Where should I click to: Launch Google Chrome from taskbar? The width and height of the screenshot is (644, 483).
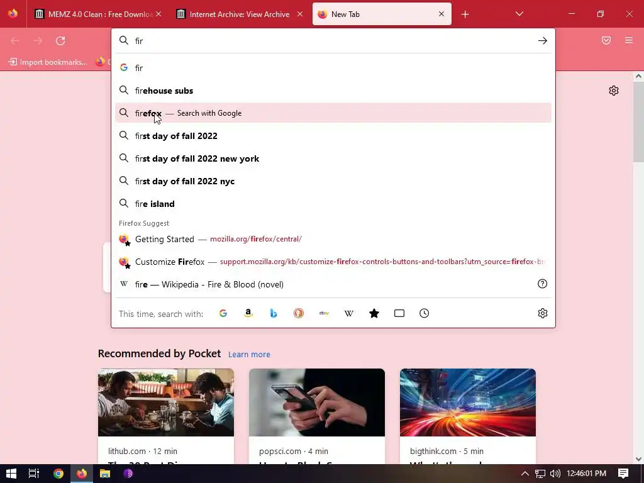[x=58, y=474]
